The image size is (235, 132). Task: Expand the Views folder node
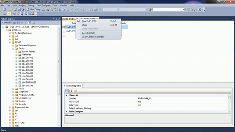coord(13,89)
